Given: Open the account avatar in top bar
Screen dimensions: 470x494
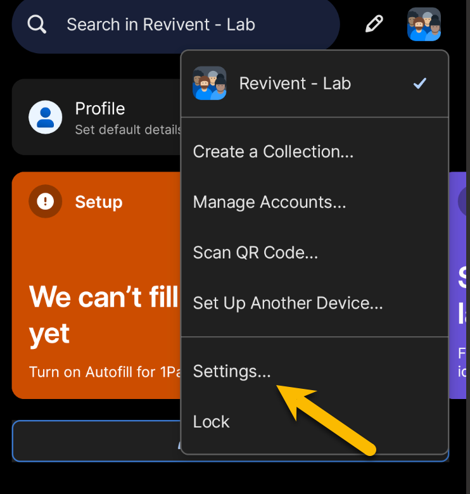Looking at the screenshot, I should 424,24.
